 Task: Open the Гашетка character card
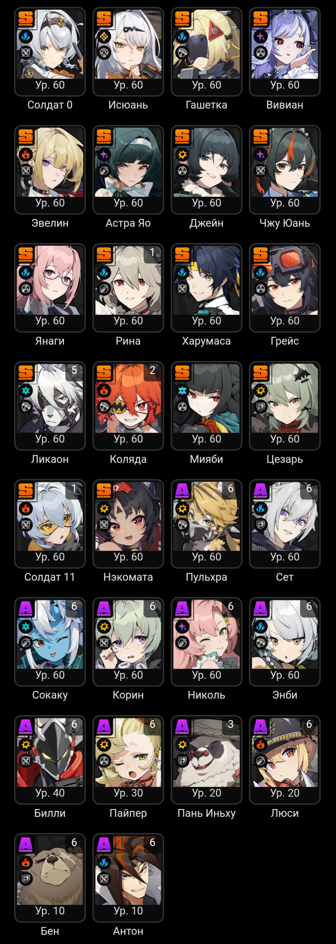207,52
